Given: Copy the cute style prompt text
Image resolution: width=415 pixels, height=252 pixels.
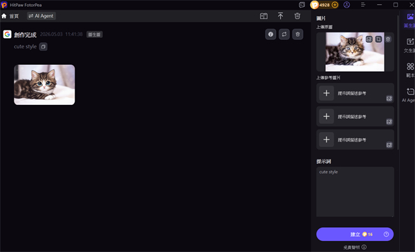Looking at the screenshot, I should coord(43,47).
